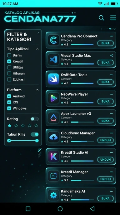
Task: Collapse the Platform section chevron
Action: (37, 90)
